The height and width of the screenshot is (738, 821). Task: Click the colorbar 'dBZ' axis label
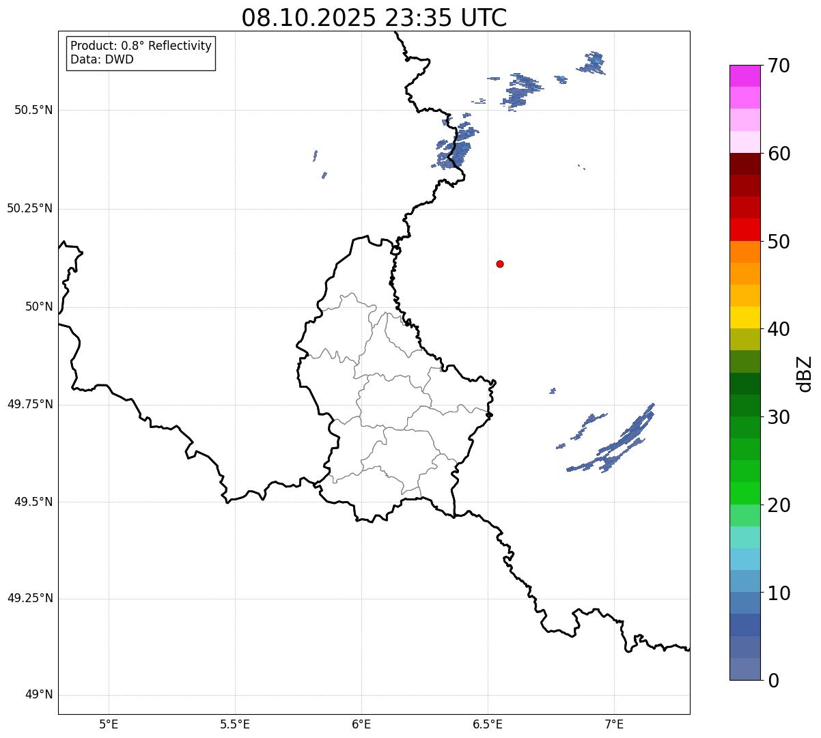point(805,373)
